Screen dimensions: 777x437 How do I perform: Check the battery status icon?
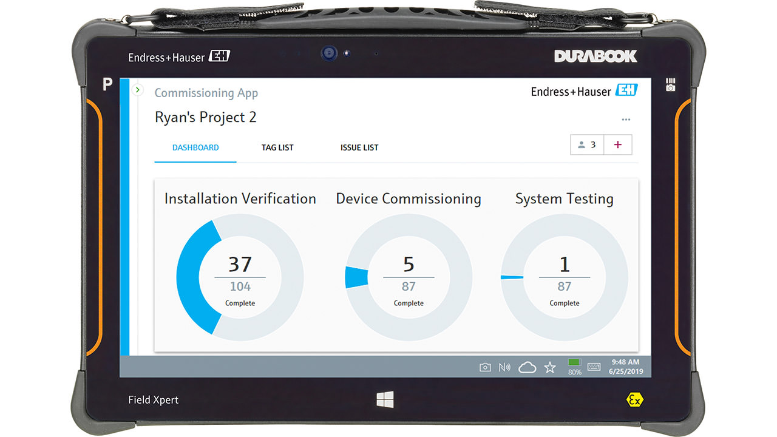pos(574,367)
